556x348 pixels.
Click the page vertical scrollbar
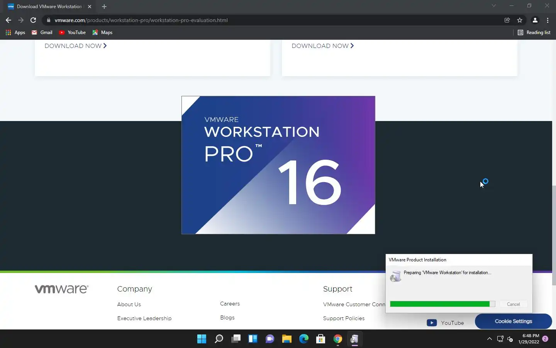click(x=554, y=235)
